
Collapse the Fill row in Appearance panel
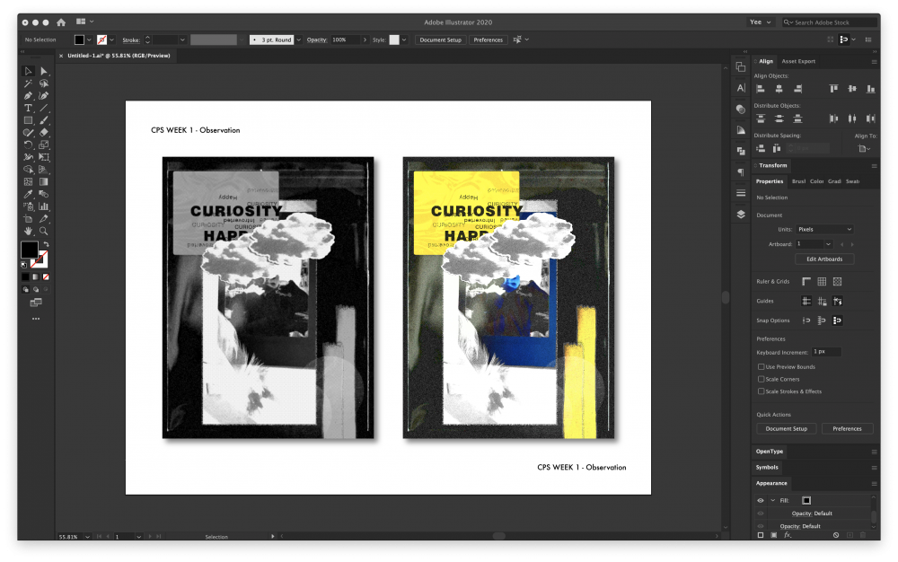(x=772, y=500)
